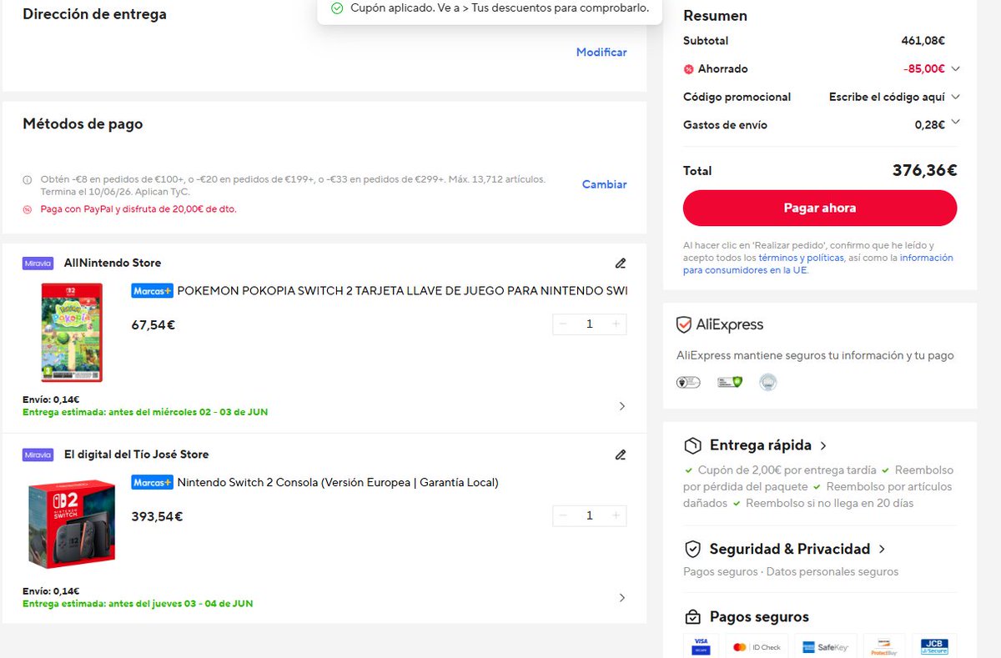Click the Marcas+ badge on the Pokemon Pokopia item
The image size is (1001, 658).
coord(152,291)
